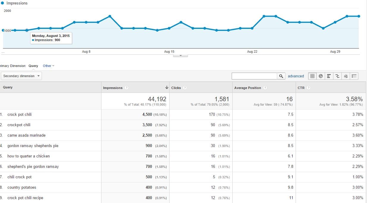
Task: Open help icon next to Clicks
Action: 185,88
